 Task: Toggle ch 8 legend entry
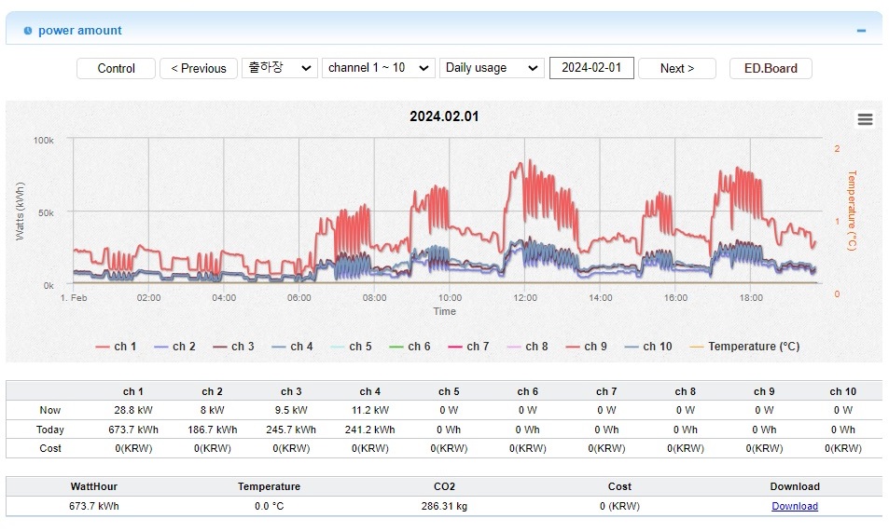tap(528, 347)
